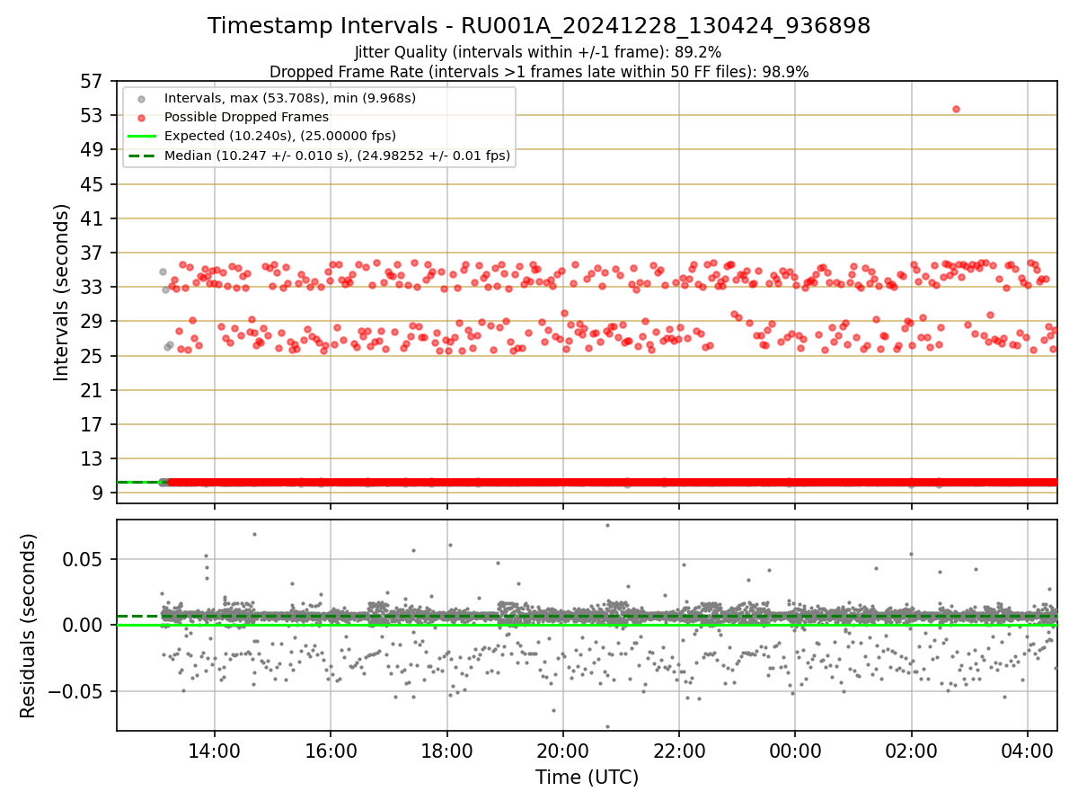Click the red dot marker in the legend
The width and height of the screenshot is (1078, 809).
[142, 117]
